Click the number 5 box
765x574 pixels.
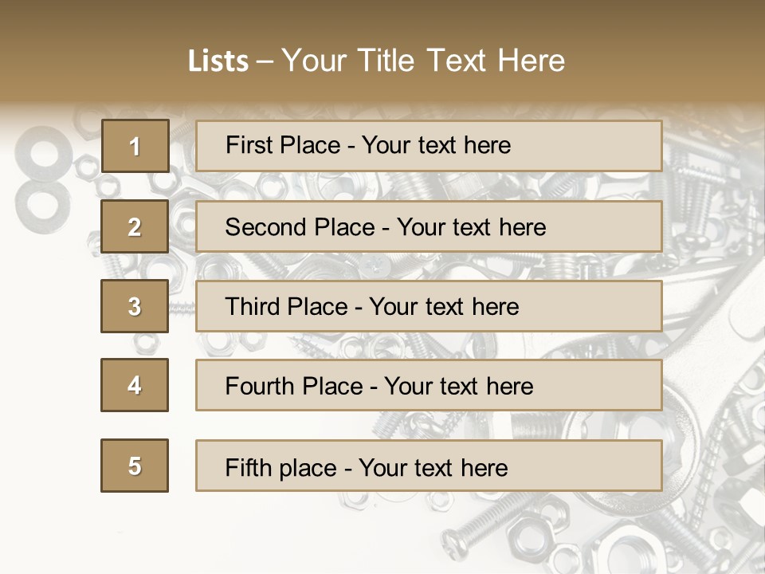point(135,466)
